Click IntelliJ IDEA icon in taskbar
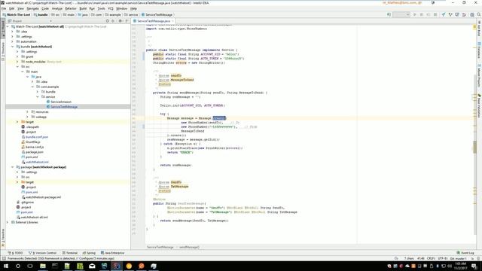The width and height of the screenshot is (482, 271). (117, 266)
